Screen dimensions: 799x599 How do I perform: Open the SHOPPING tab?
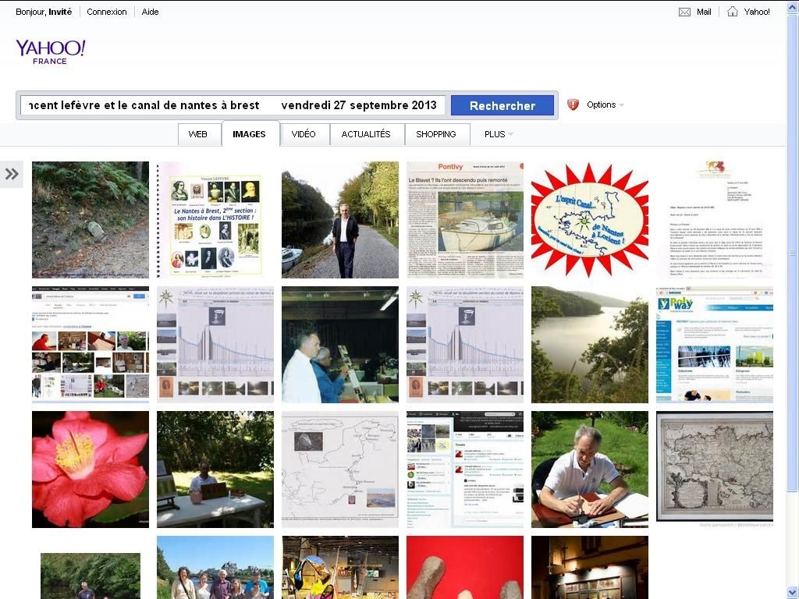436,134
